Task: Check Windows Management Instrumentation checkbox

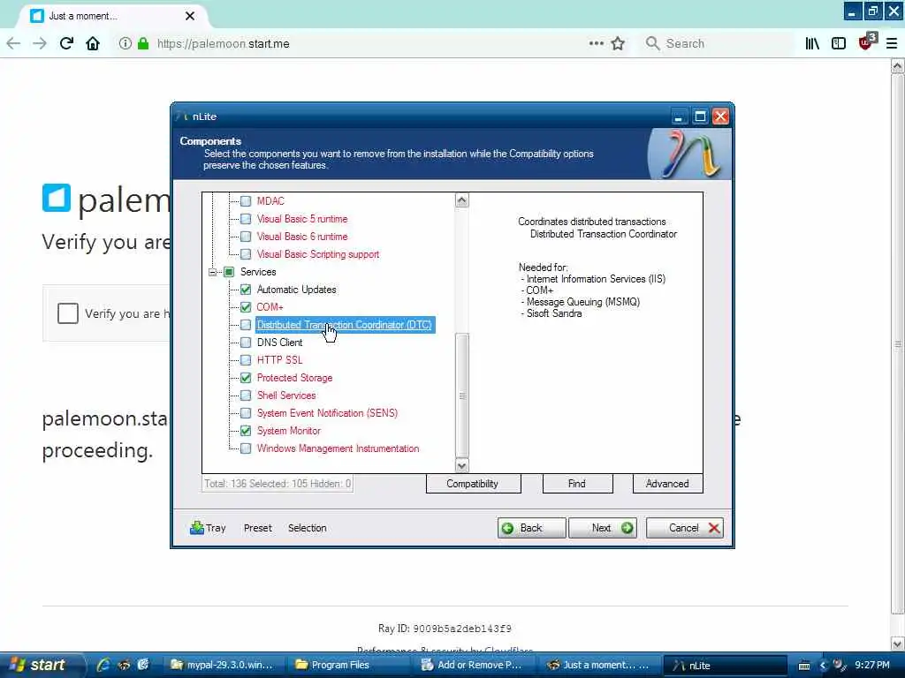Action: (x=246, y=448)
